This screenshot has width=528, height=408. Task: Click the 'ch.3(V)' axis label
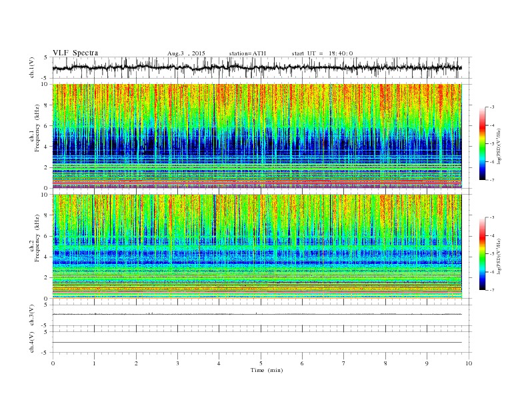32,315
